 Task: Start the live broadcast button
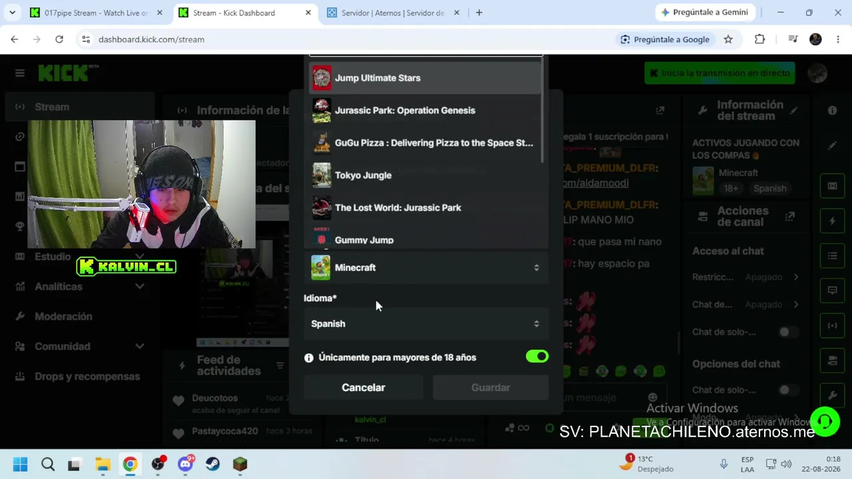coord(720,73)
